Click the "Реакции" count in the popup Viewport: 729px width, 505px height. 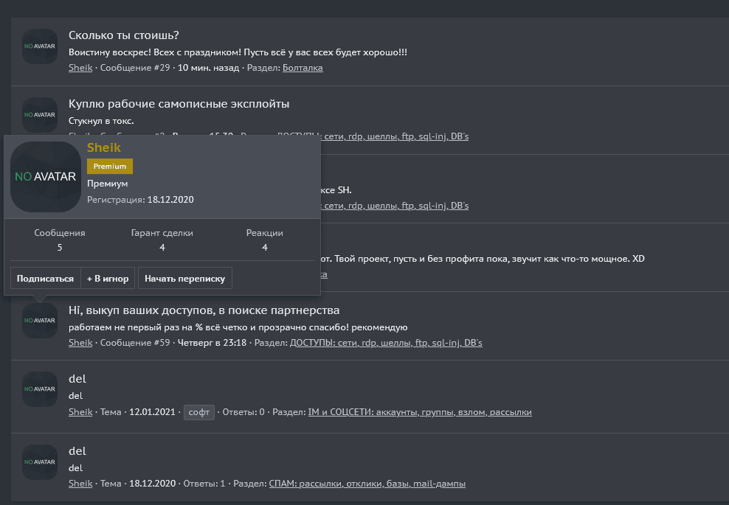click(264, 248)
